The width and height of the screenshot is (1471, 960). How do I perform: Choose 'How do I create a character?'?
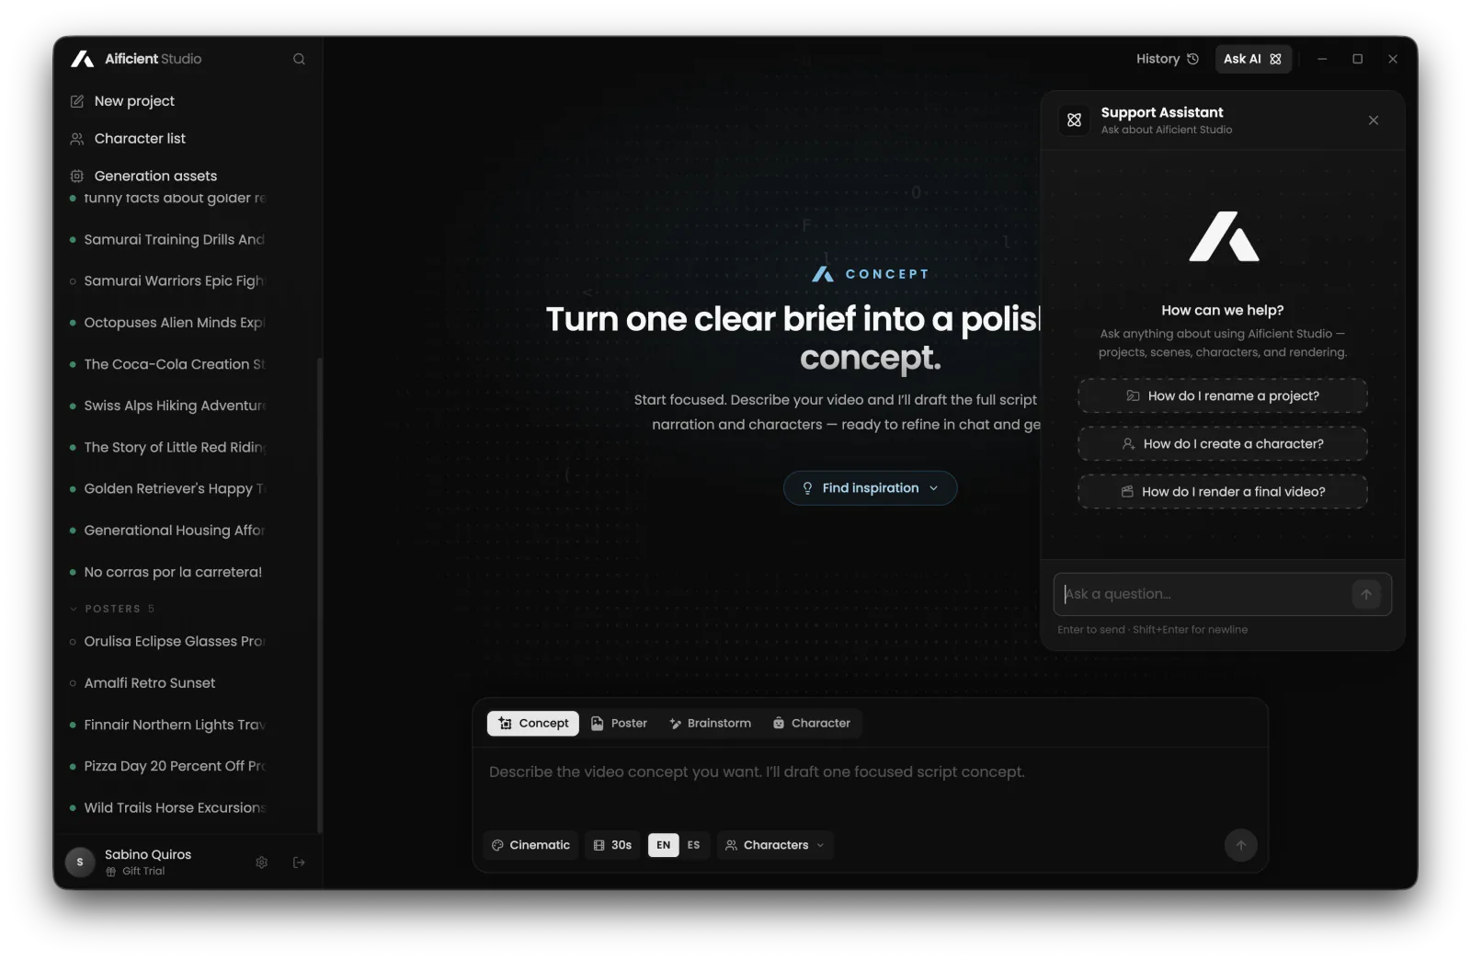[x=1223, y=444]
